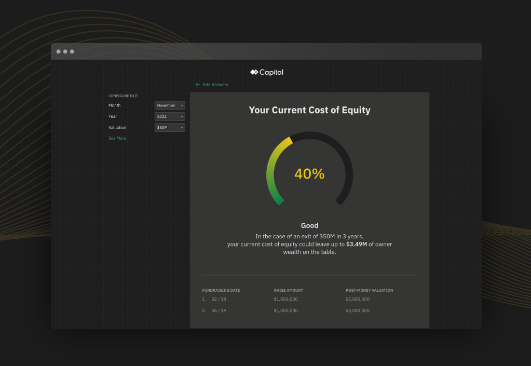Open the Year dropdown showing 2022
531x366 pixels.
170,116
